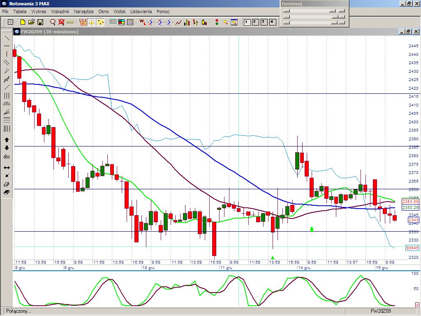Click the Save floppy disk icon

(40, 22)
